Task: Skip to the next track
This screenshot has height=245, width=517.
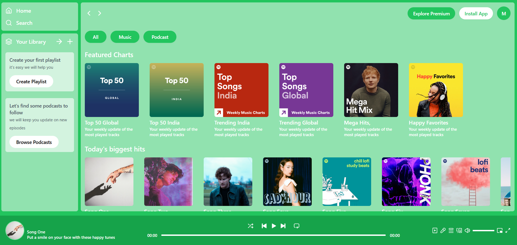Action: click(x=283, y=226)
